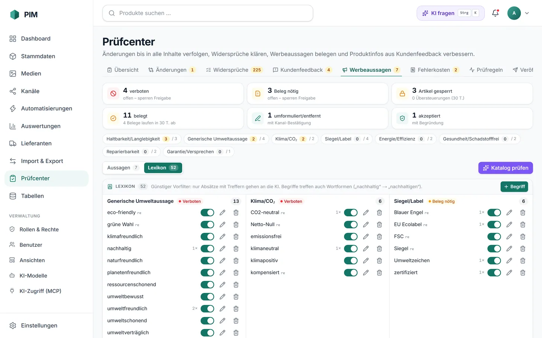
Task: Delete the umweltfreundlich entry
Action: point(236,309)
